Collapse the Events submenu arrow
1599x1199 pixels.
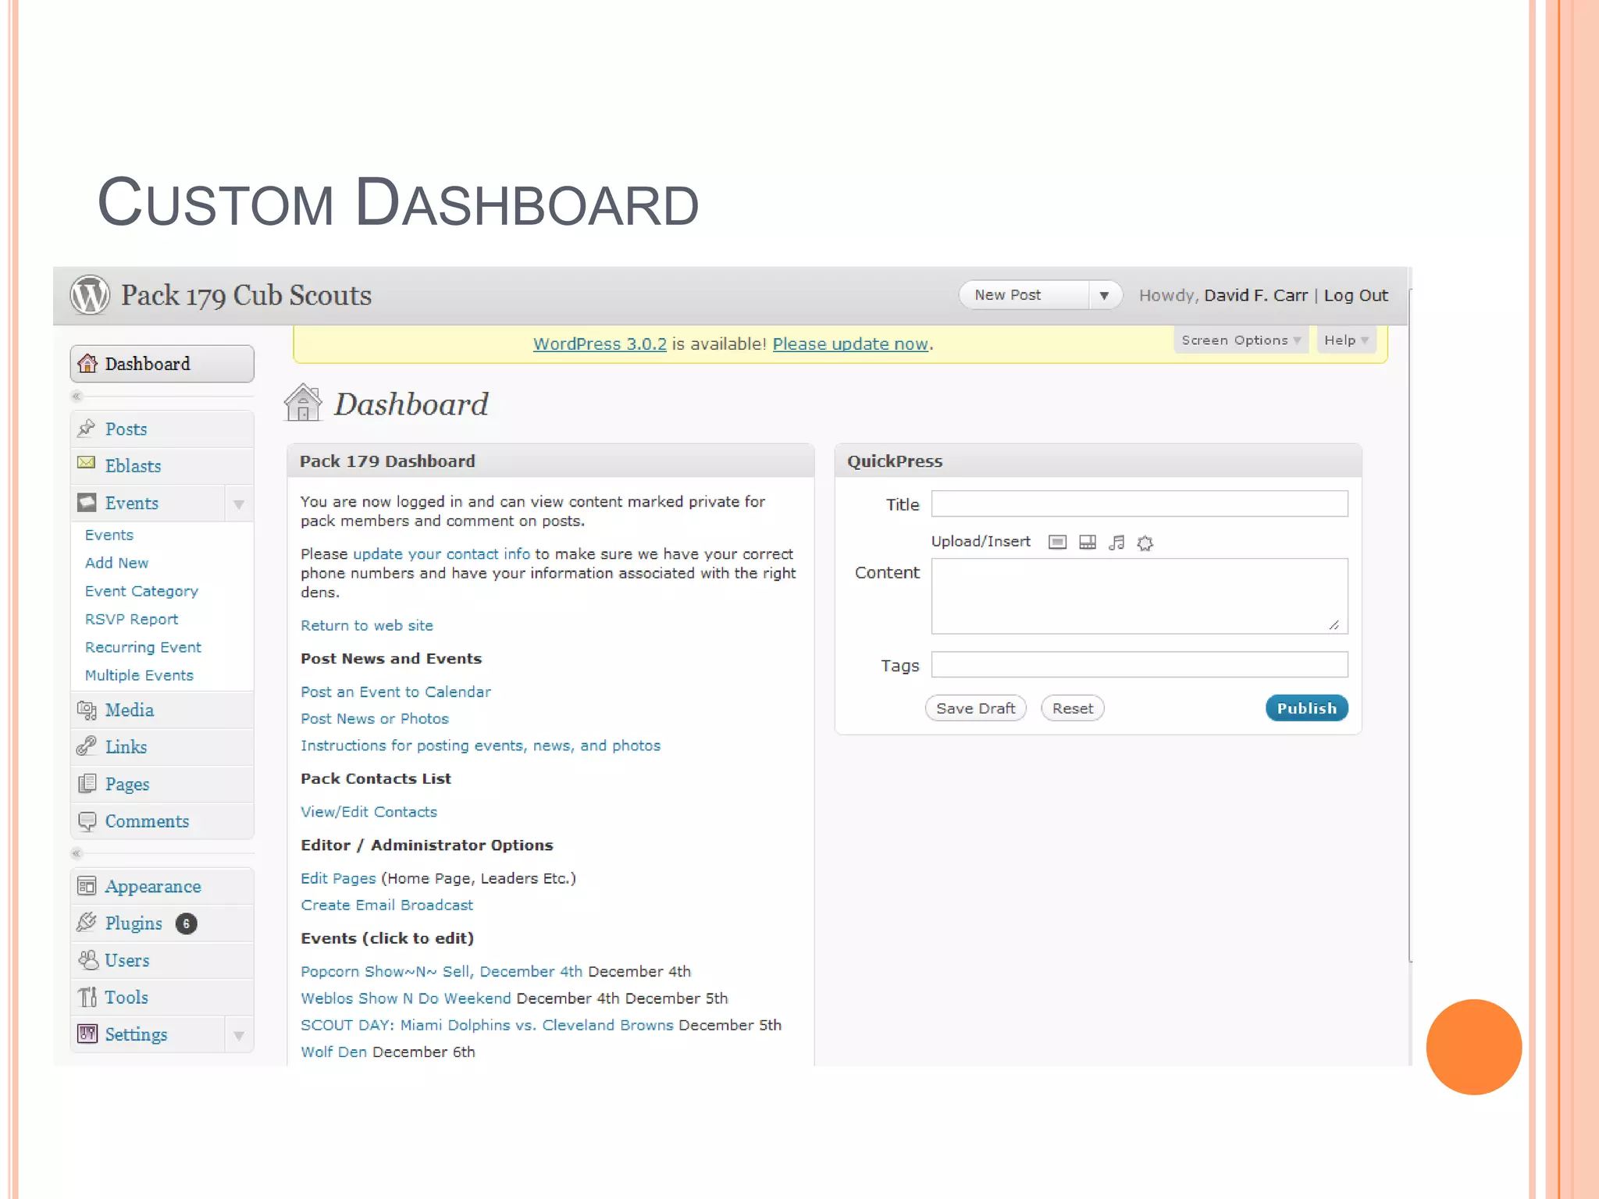point(239,503)
